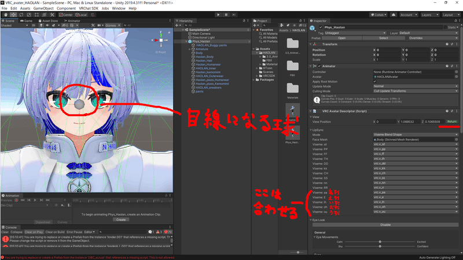This screenshot has height=260, width=463.
Task: Toggle the Static checkbox in the Inspector
Action: pos(445,27)
